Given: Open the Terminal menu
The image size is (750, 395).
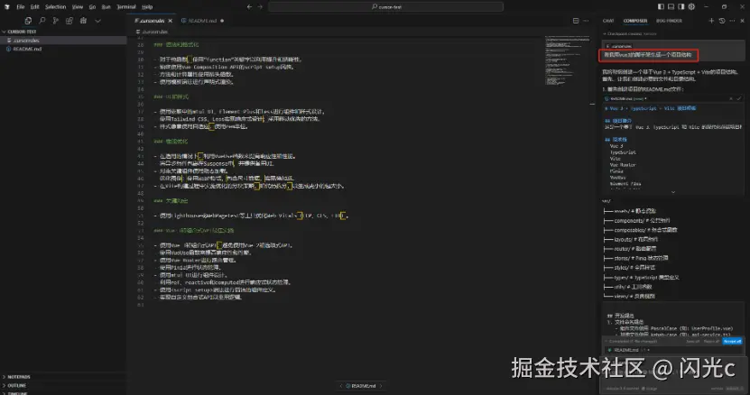Looking at the screenshot, I should 126,6.
